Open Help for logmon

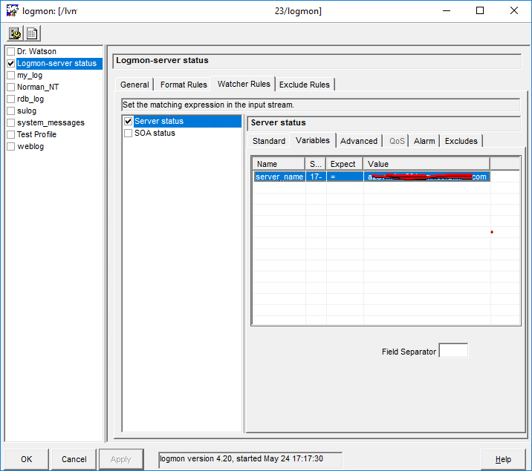click(x=503, y=459)
